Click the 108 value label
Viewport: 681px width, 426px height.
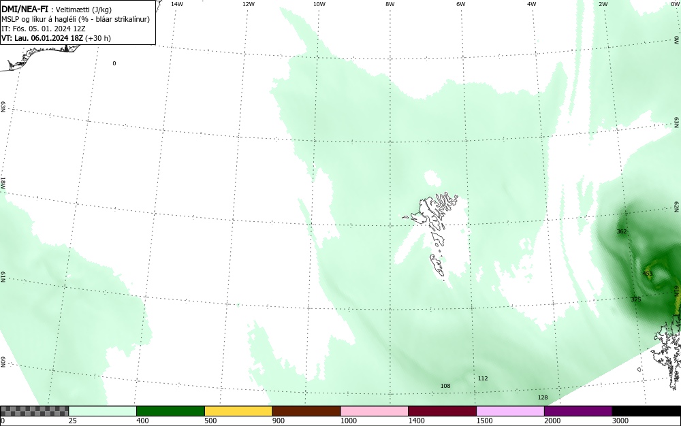(445, 386)
